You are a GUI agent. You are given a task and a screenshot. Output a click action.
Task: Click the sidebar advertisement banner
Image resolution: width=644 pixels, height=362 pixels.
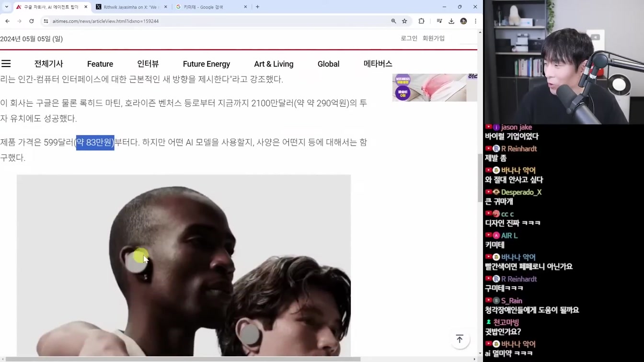[x=435, y=87]
